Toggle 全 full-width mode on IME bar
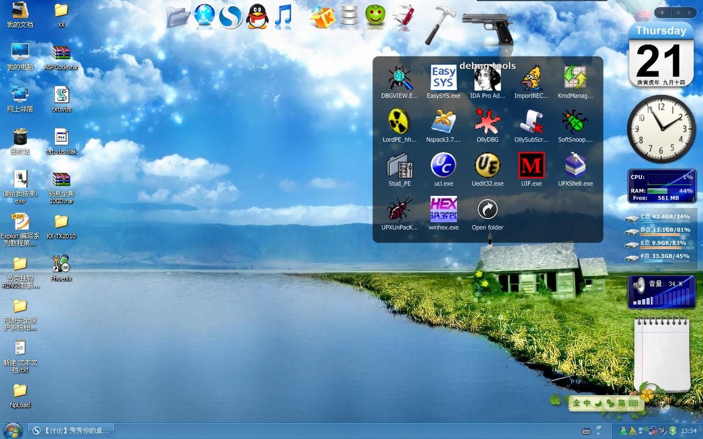The height and width of the screenshot is (439, 703). pos(577,403)
